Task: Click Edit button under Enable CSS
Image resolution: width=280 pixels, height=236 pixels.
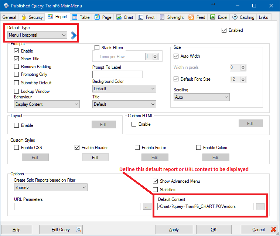Action: point(35,157)
